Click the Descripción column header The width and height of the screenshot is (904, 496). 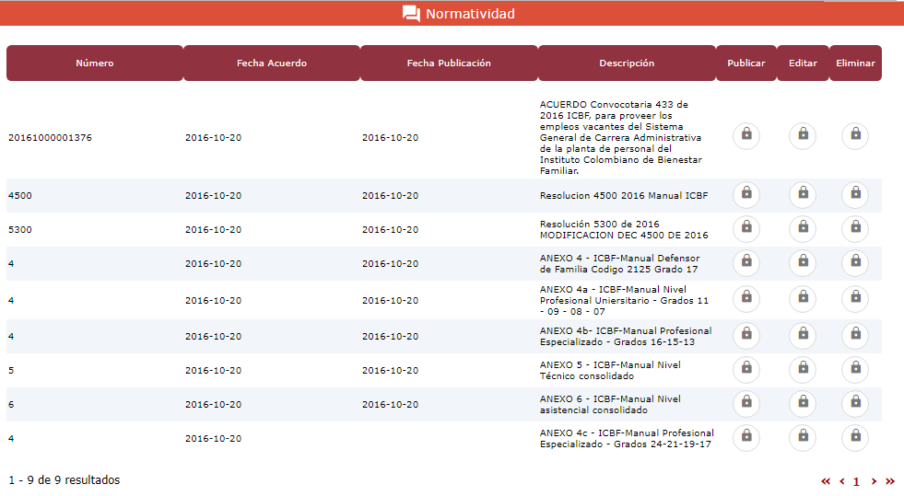(x=627, y=63)
